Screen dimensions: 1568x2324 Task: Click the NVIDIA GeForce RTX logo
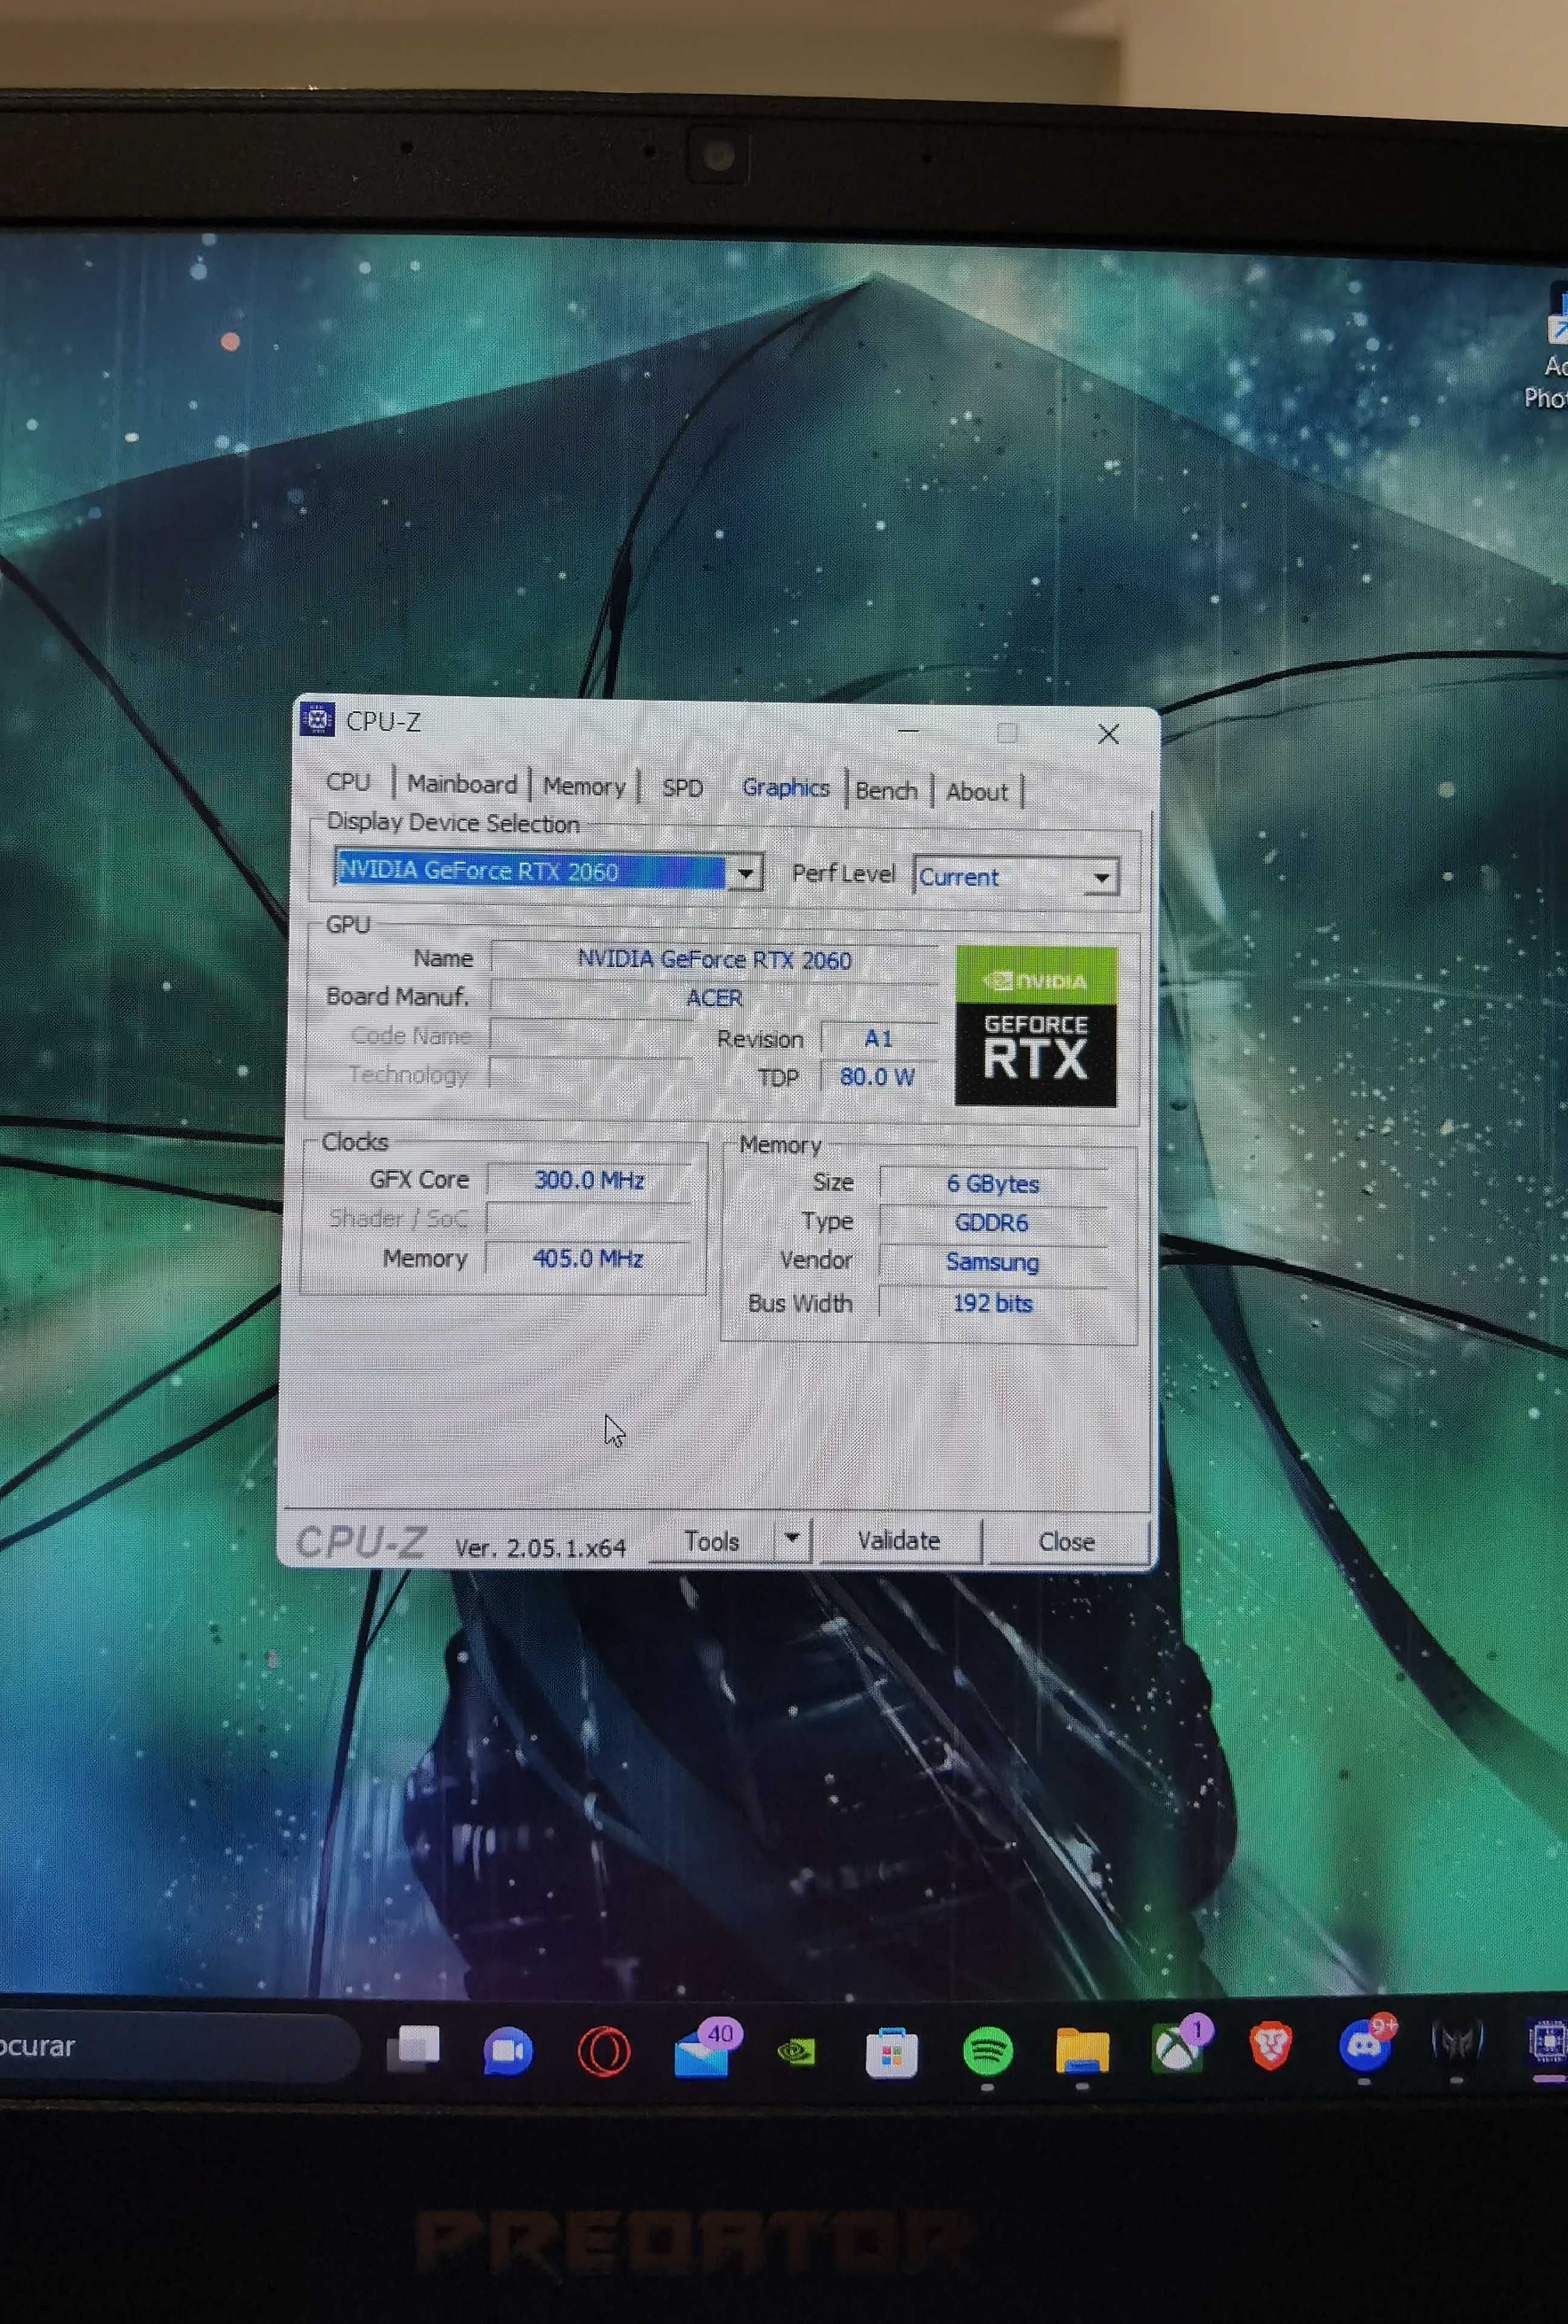click(1035, 1026)
